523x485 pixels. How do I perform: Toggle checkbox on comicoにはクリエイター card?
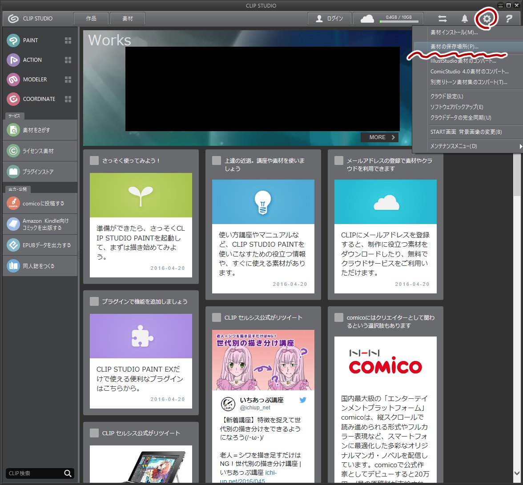click(x=339, y=318)
